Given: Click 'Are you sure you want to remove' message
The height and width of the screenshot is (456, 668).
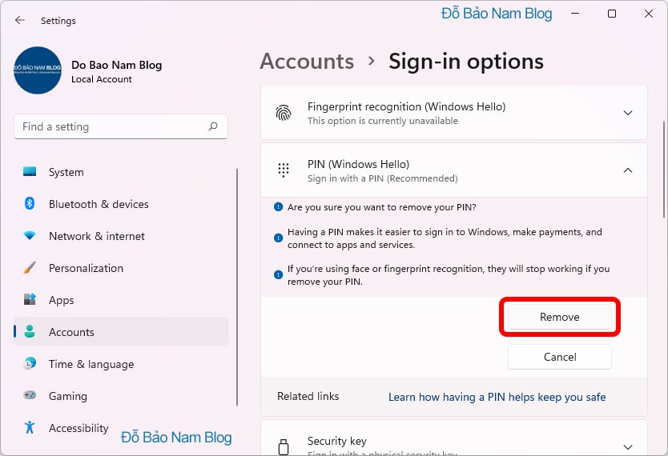Looking at the screenshot, I should tap(382, 207).
